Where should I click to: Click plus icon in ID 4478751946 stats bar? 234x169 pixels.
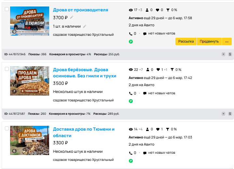pos(223,54)
